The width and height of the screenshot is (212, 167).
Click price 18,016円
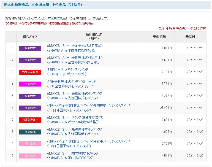[x=166, y=48]
